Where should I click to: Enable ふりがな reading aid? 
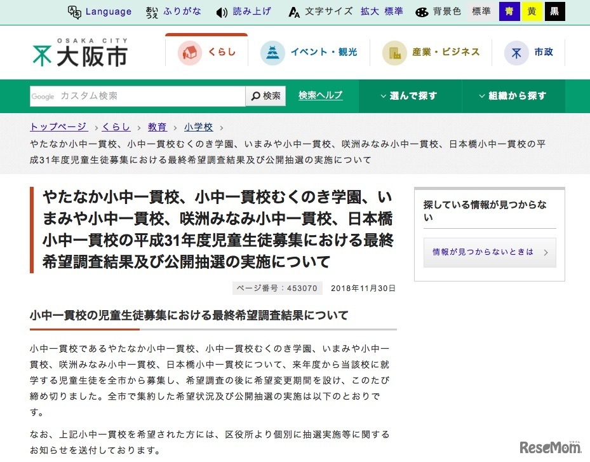pyautogui.click(x=182, y=11)
